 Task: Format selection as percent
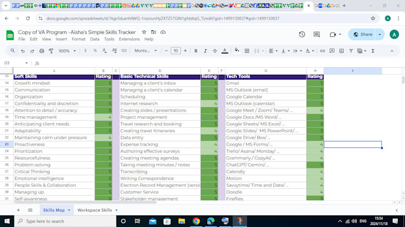(95, 51)
